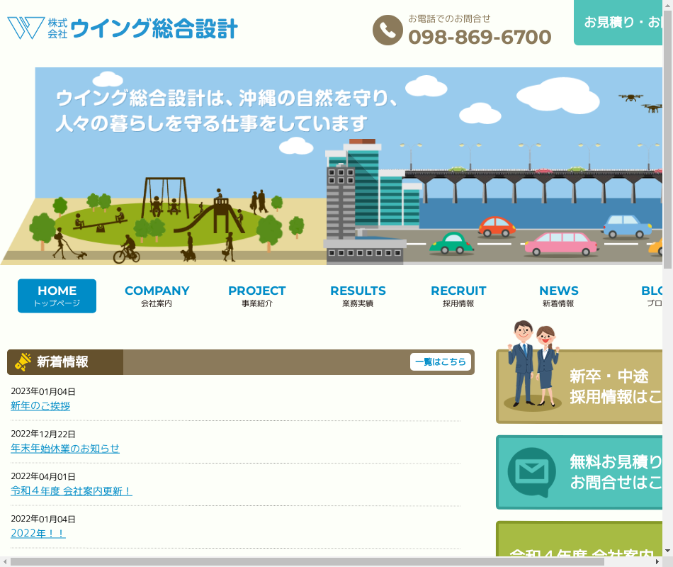Viewport: 673px width, 567px height.
Task: Click the scroll left arrow on horizontal scrollbar
Action: (x=6, y=561)
